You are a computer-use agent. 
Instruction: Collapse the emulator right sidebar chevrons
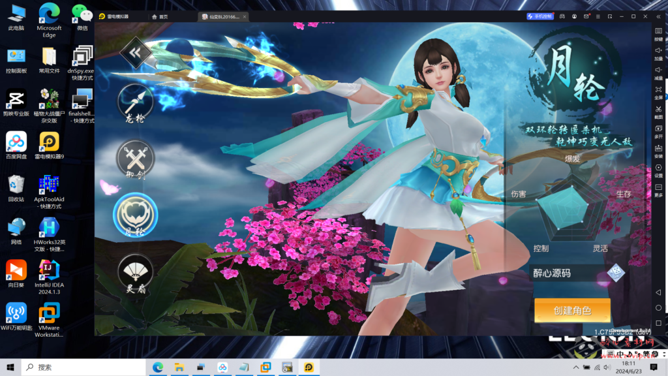[658, 16]
